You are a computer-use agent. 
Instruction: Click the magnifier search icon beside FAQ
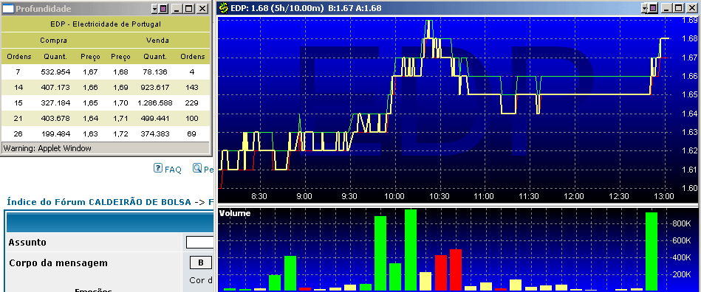[x=197, y=168]
